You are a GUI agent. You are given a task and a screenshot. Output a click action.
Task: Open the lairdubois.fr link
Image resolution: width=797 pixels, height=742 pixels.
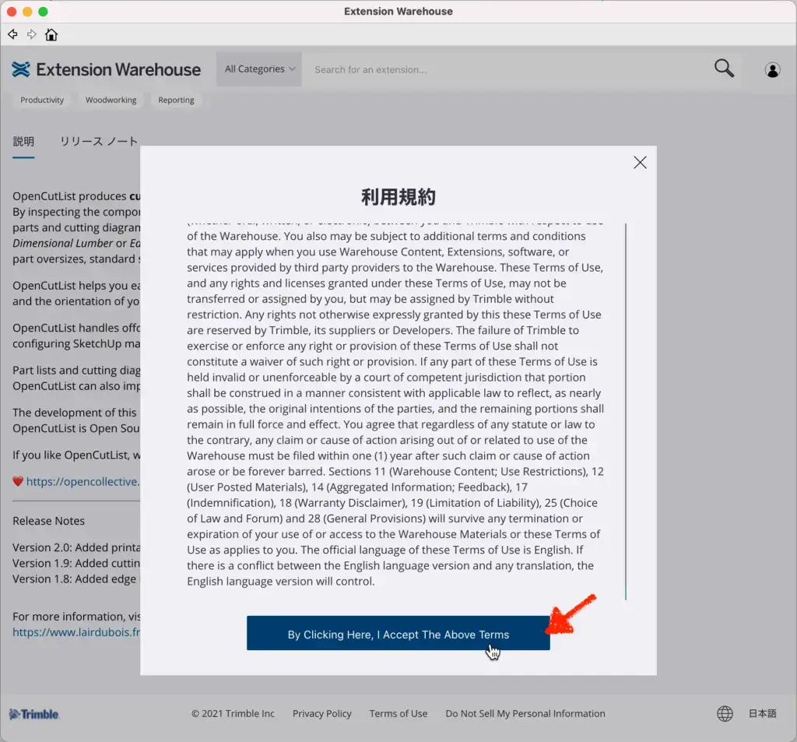click(76, 632)
